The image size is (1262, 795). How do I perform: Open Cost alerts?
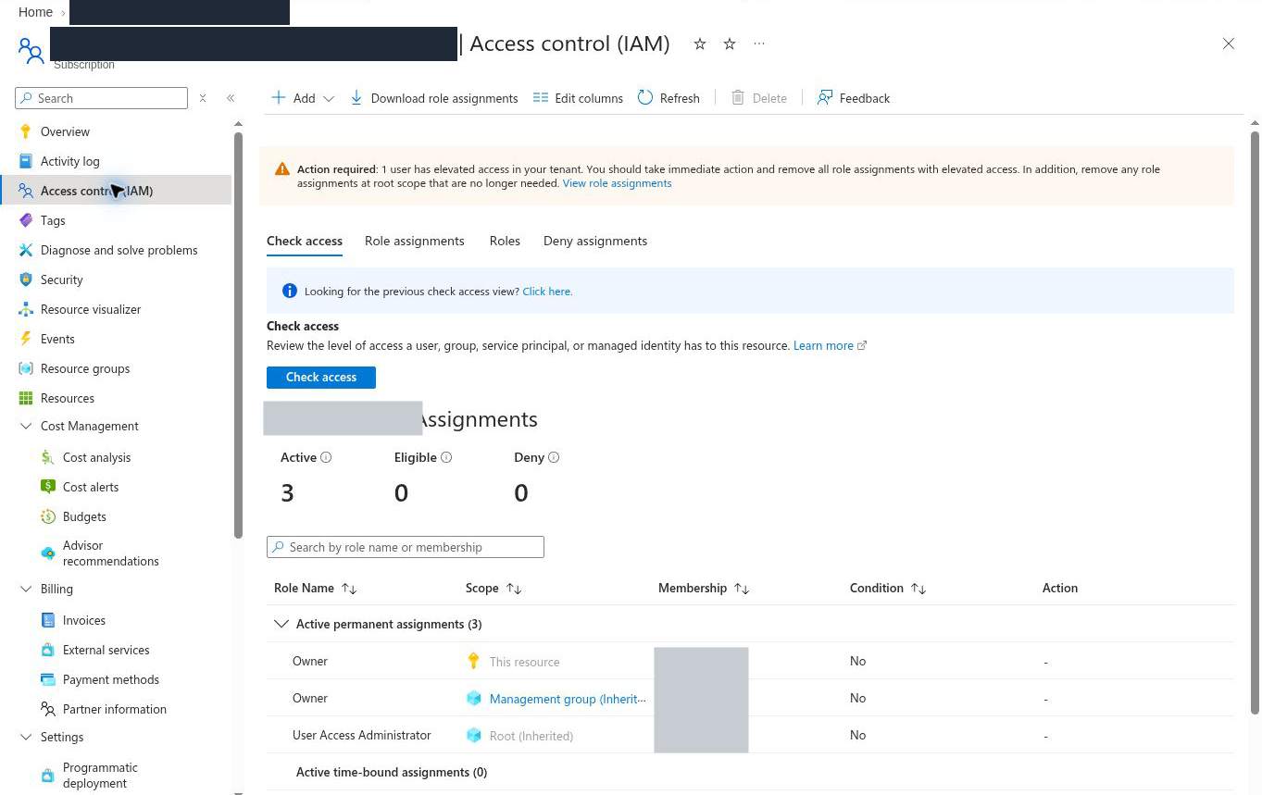pos(91,487)
